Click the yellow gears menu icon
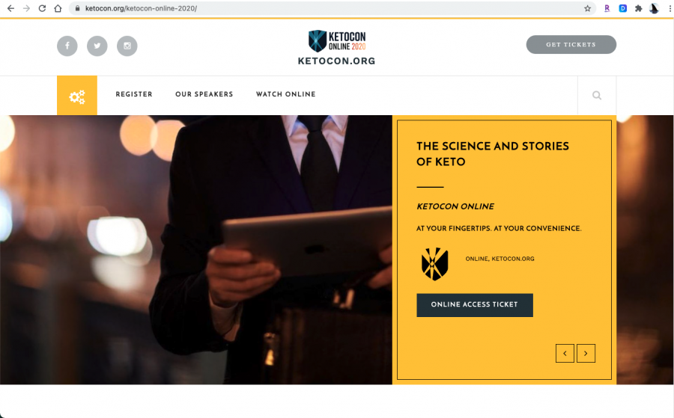This screenshot has height=418, width=674. pos(77,96)
